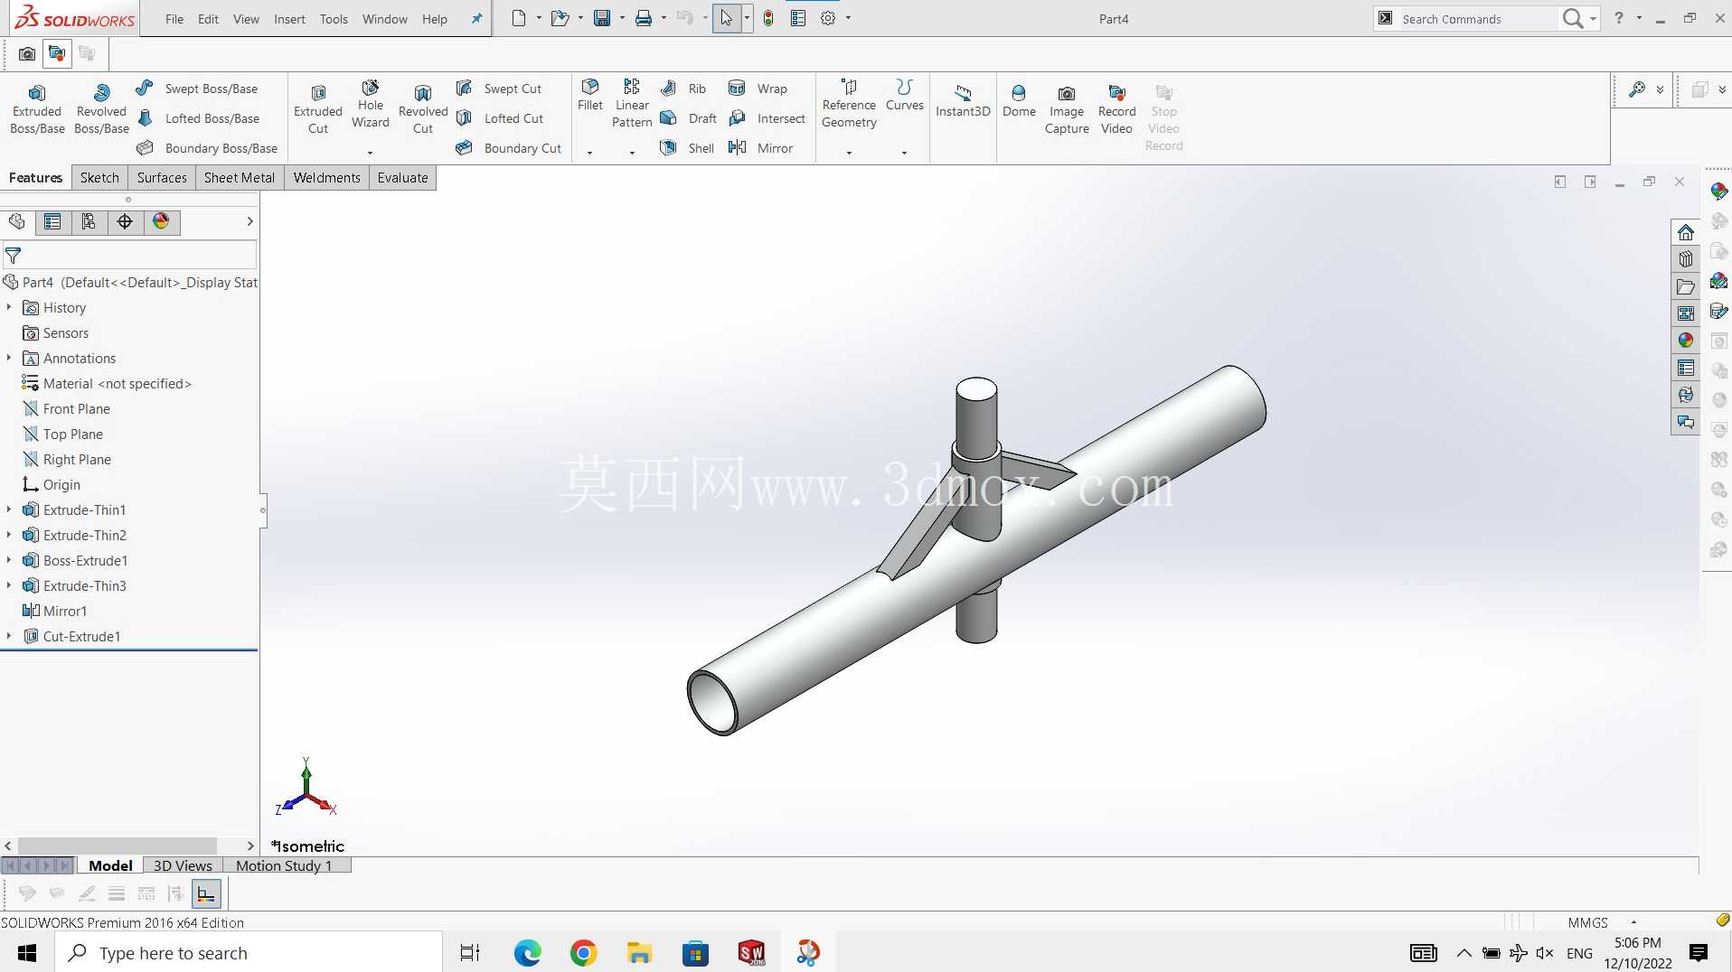Viewport: 1732px width, 972px height.
Task: Open the Curves tool
Action: tap(905, 95)
